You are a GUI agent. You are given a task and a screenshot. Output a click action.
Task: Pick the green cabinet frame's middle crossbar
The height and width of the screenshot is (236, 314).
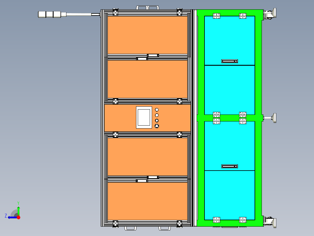coord(230,118)
